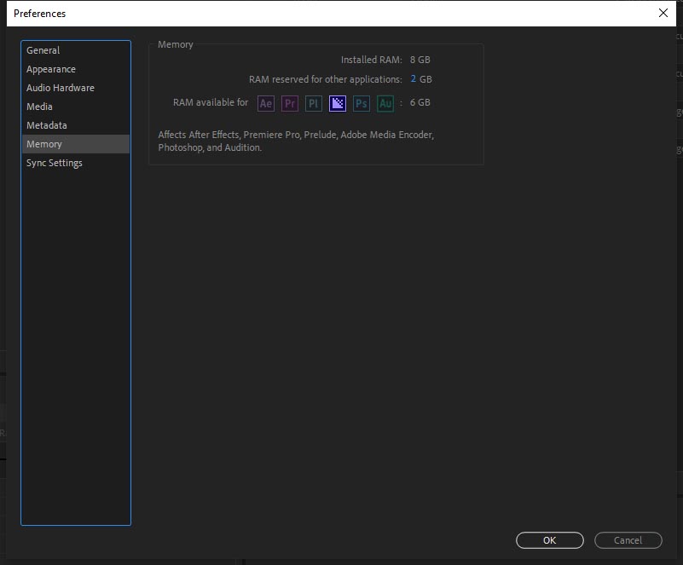Image resolution: width=683 pixels, height=565 pixels.
Task: Click the 6 GB available RAM value
Action: click(420, 103)
